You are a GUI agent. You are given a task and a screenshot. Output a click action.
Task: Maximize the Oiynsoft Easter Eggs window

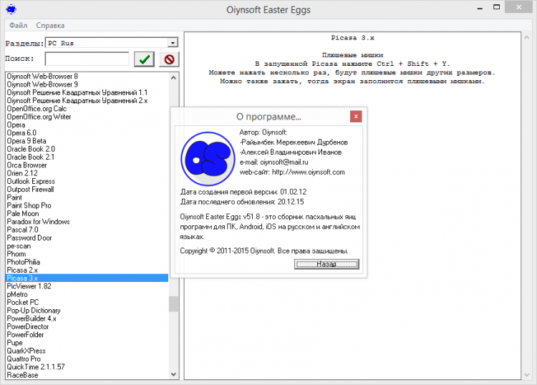click(497, 7)
